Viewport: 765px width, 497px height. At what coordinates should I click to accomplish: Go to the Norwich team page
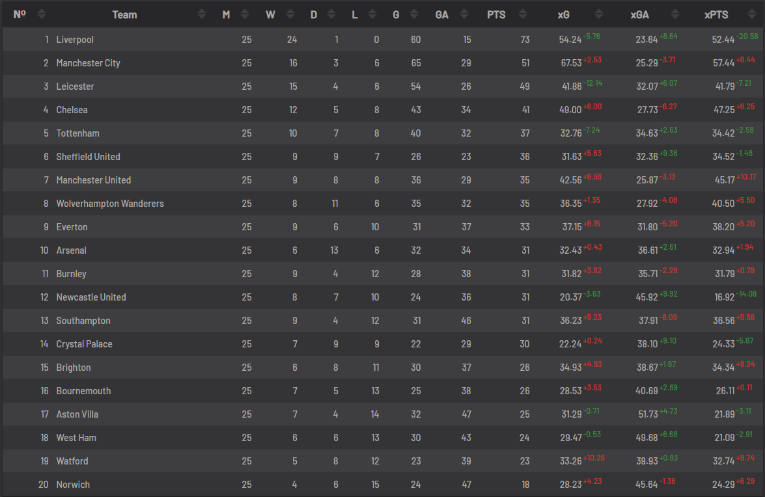click(x=73, y=485)
